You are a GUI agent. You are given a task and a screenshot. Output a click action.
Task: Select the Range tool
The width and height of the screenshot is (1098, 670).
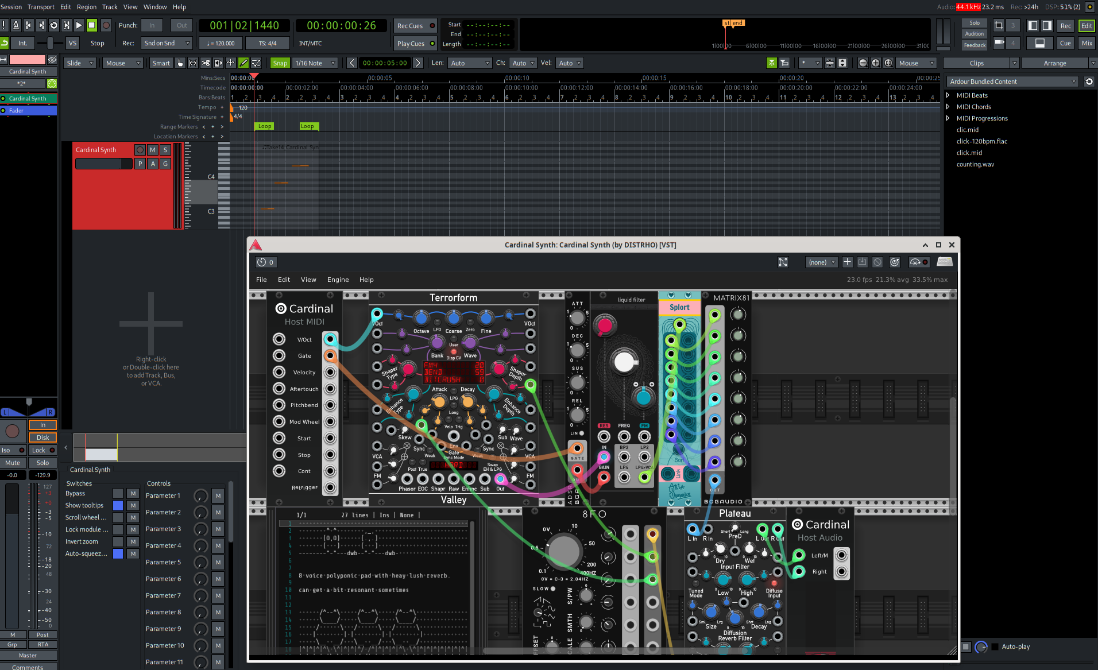[x=193, y=63]
